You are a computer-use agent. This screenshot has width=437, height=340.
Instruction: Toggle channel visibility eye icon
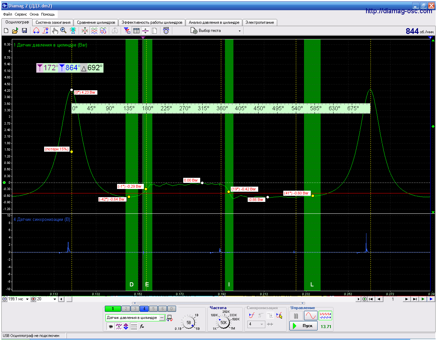[x=110, y=326]
